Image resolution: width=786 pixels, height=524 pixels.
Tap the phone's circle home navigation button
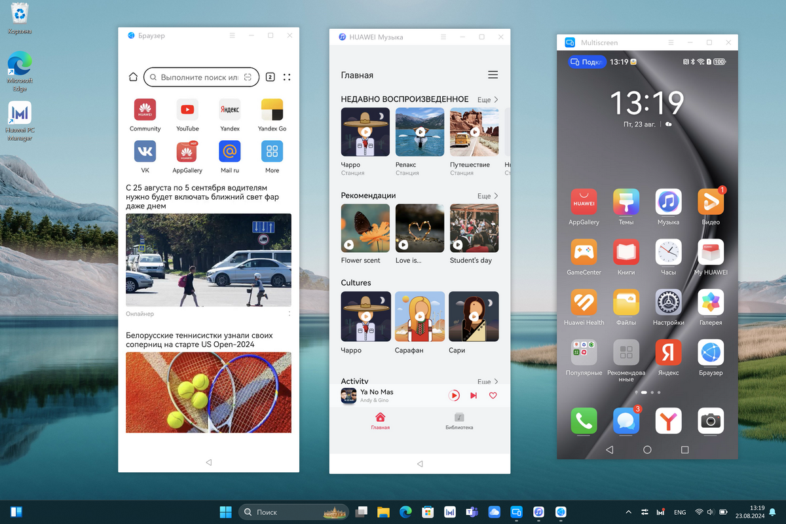pyautogui.click(x=647, y=450)
